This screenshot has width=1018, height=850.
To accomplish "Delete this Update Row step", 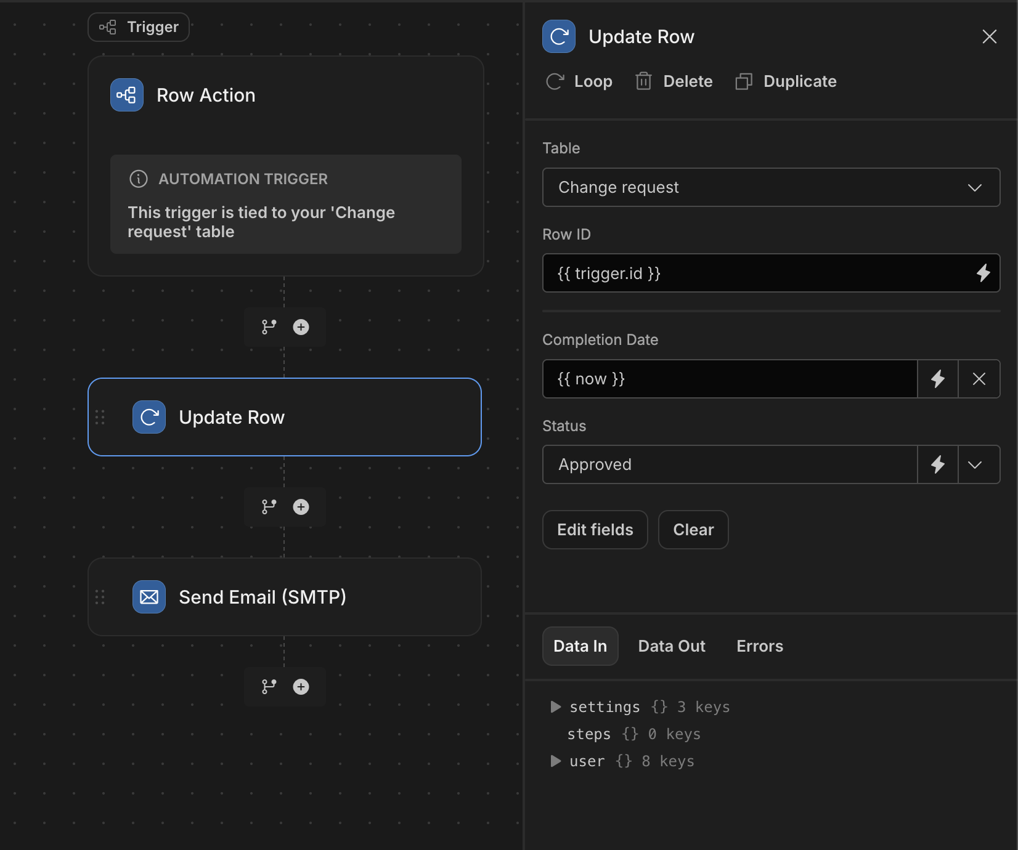I will click(674, 81).
